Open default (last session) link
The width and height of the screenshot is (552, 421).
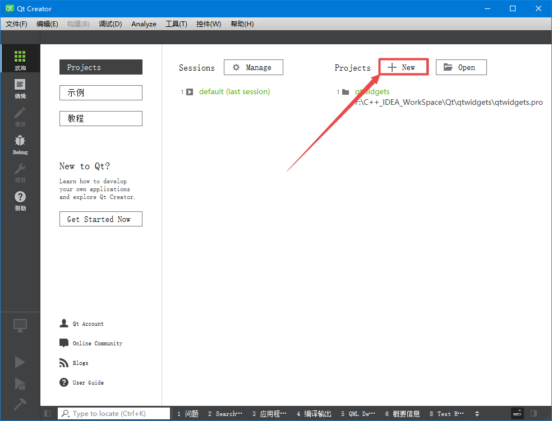point(234,92)
